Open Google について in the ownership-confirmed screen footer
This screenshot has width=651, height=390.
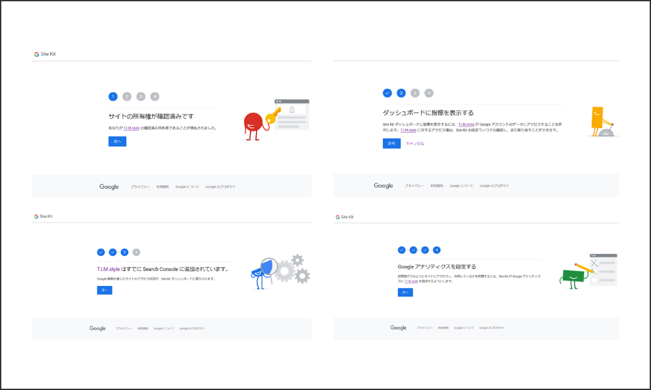pyautogui.click(x=187, y=187)
